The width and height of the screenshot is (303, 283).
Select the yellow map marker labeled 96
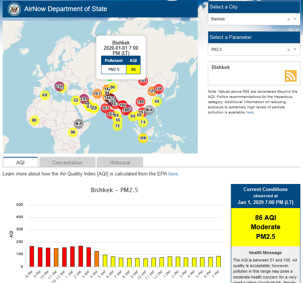tap(73, 132)
